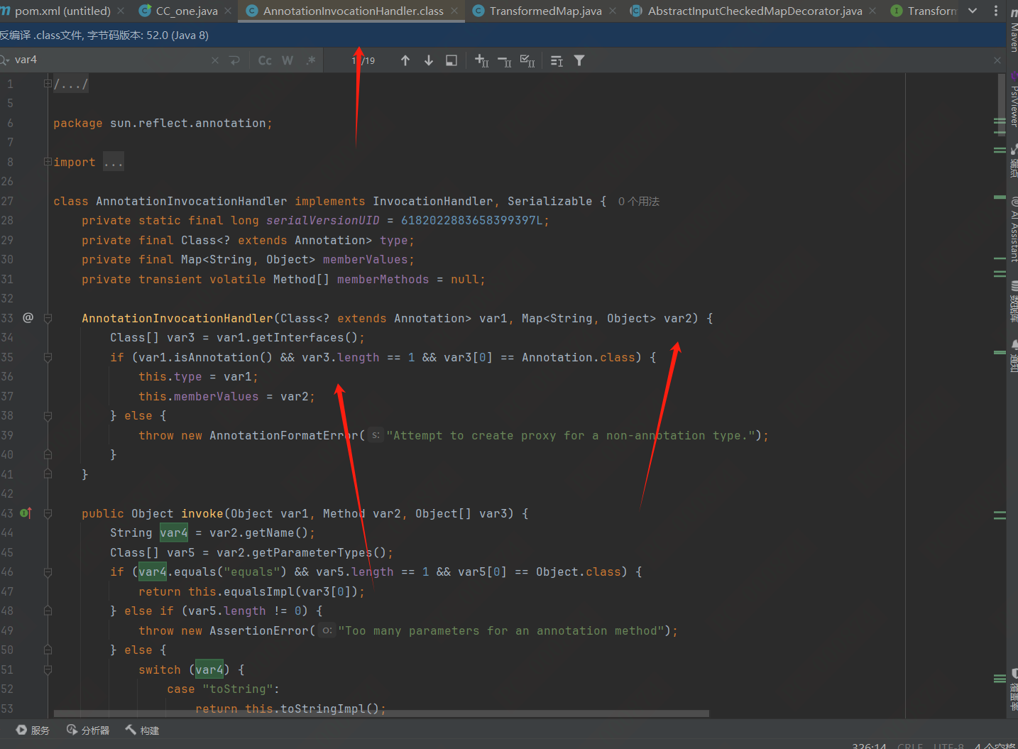Image resolution: width=1018 pixels, height=749 pixels.
Task: Open the AI Assistant panel
Action: (1013, 231)
